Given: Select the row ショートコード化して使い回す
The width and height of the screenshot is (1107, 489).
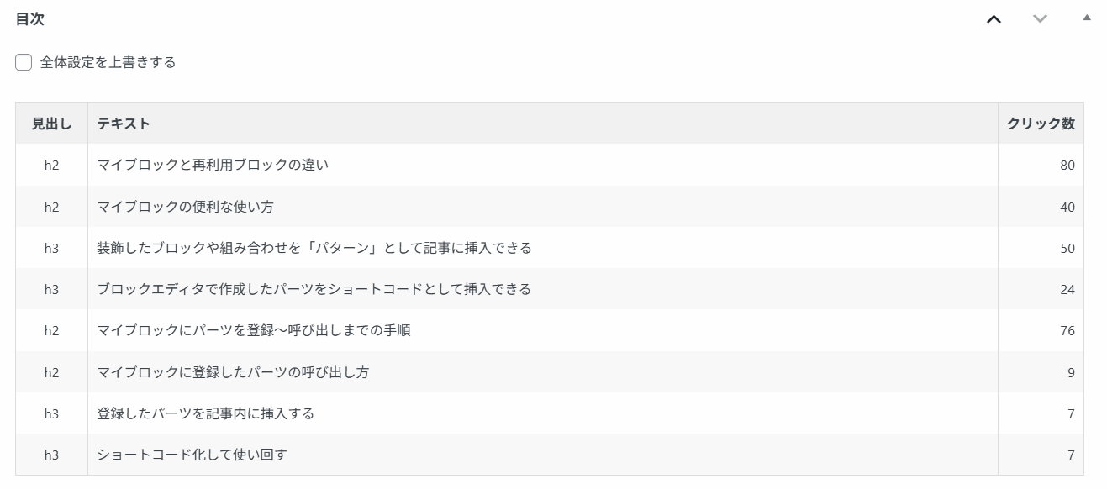Looking at the screenshot, I should point(550,455).
